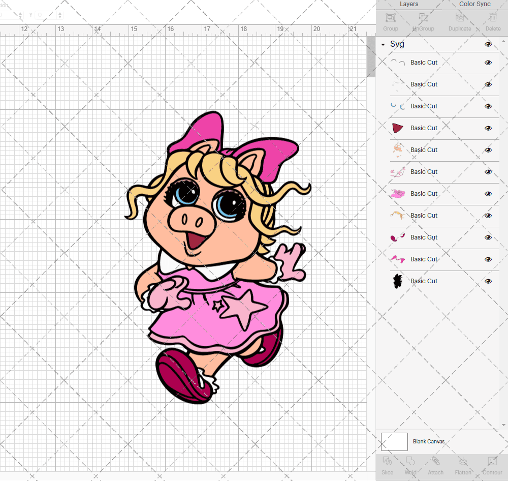Select the dark red mouth layer thumbnail

pos(398,128)
